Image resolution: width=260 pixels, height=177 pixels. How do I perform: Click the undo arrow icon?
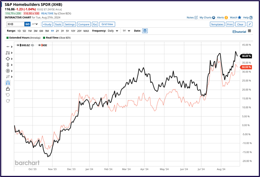click(8, 95)
